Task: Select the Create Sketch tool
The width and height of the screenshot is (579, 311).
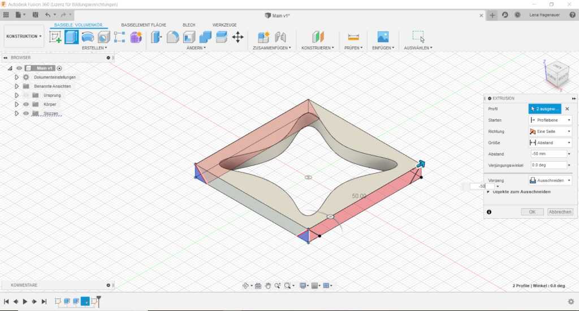Action: coord(55,37)
